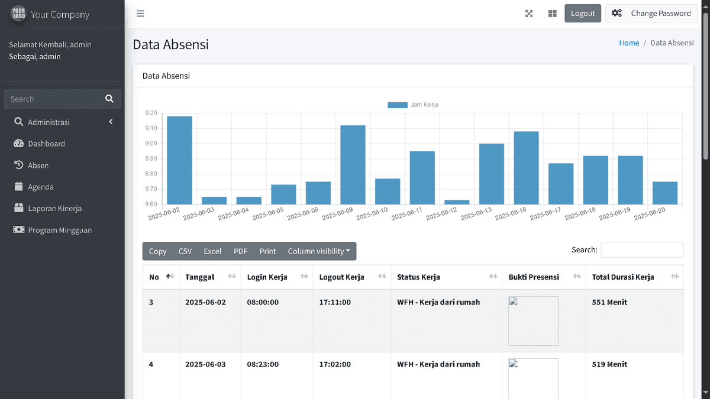Open Program Mingguan in the sidebar
Viewport: 710px width, 399px height.
(59, 230)
